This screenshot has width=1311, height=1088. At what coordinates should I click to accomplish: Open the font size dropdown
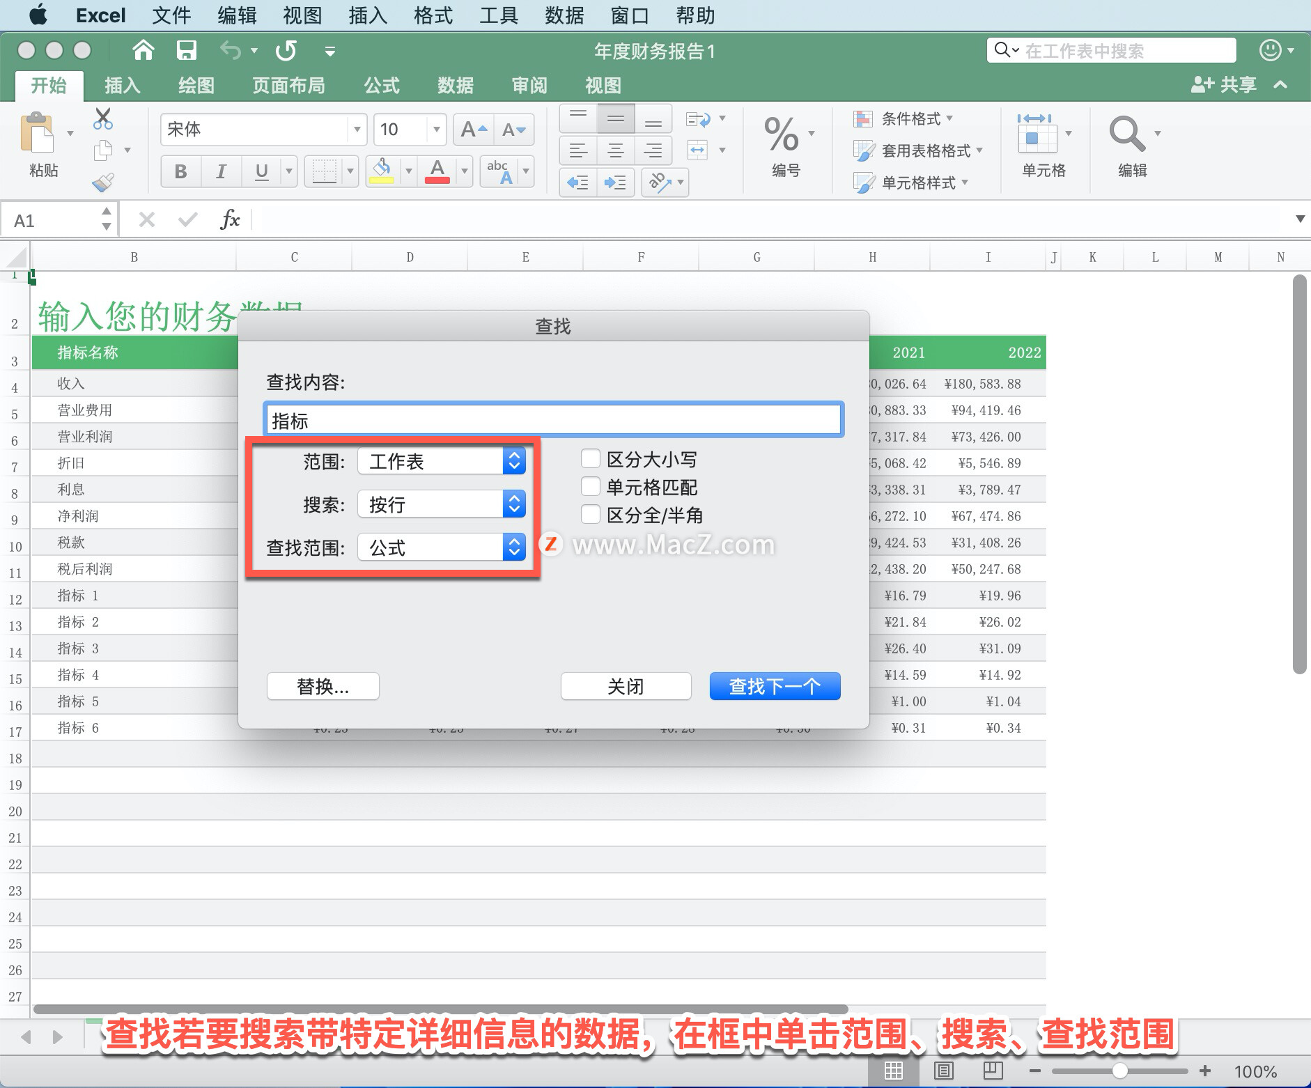point(436,130)
